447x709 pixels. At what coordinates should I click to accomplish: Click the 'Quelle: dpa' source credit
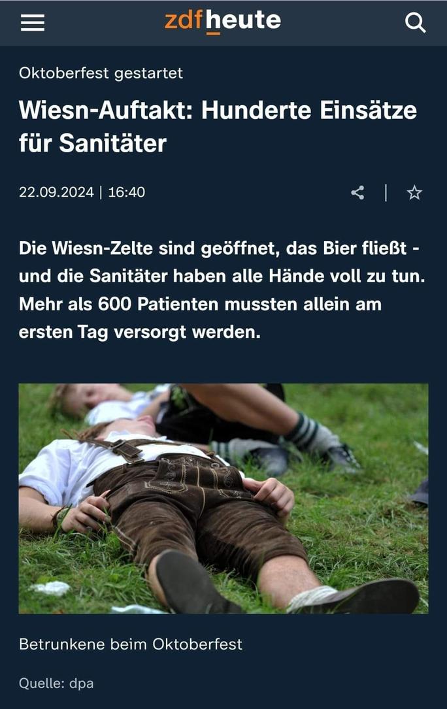pyautogui.click(x=56, y=684)
